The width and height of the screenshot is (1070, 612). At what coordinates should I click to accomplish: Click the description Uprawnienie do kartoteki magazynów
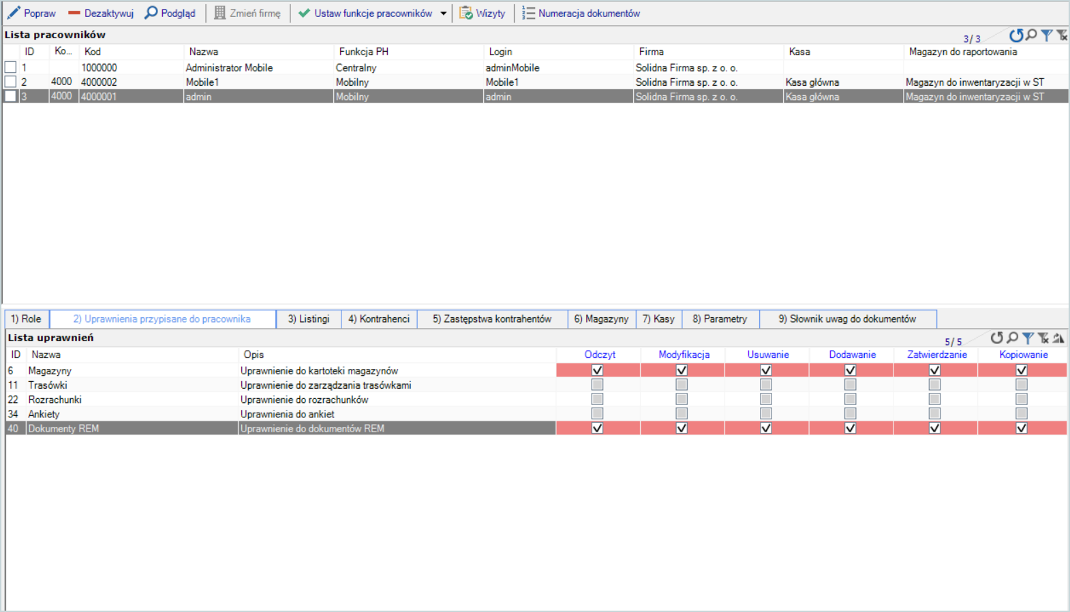tap(319, 370)
